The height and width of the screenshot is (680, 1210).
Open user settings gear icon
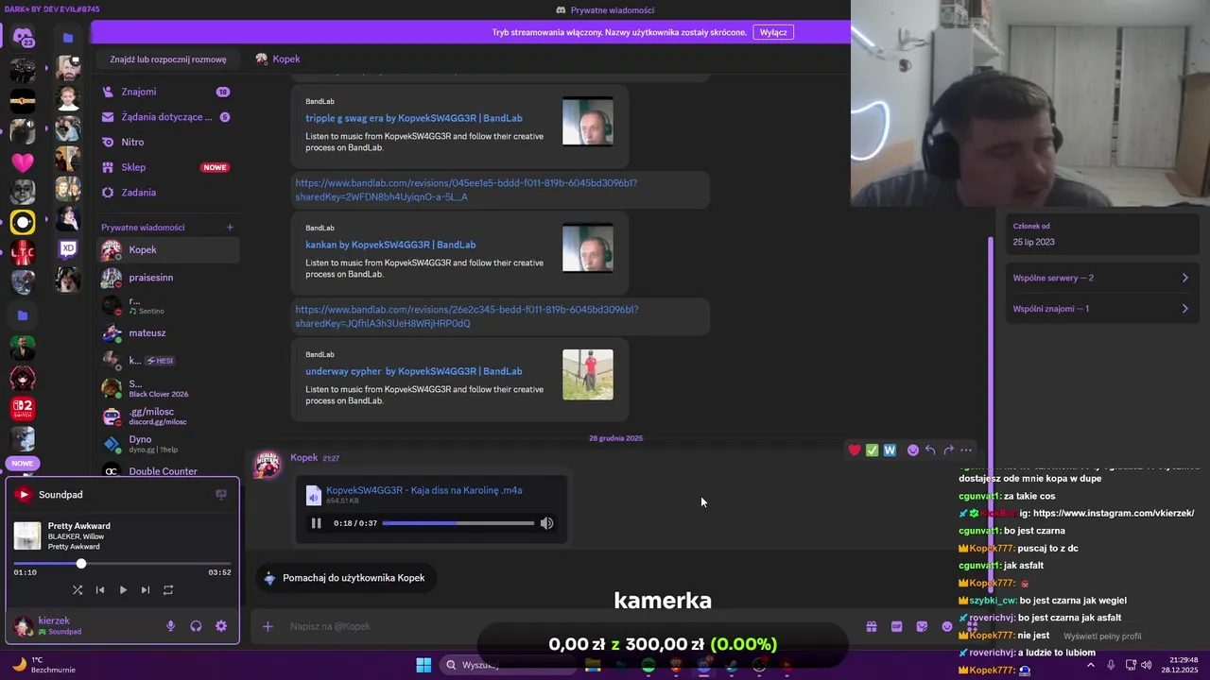point(221,625)
